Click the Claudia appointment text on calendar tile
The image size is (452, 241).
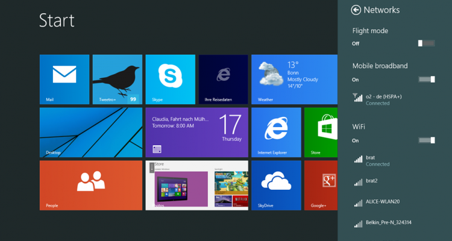[180, 119]
